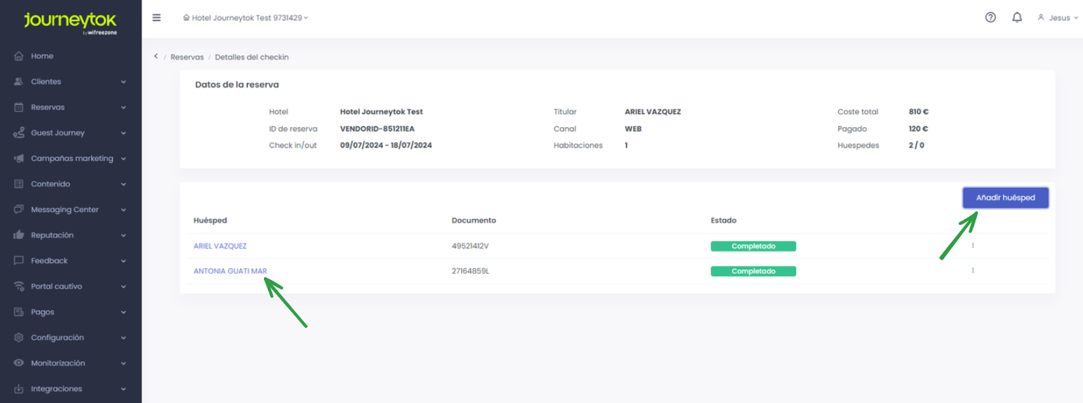Open the help question mark icon
Image resolution: width=1083 pixels, height=403 pixels.
(x=990, y=18)
